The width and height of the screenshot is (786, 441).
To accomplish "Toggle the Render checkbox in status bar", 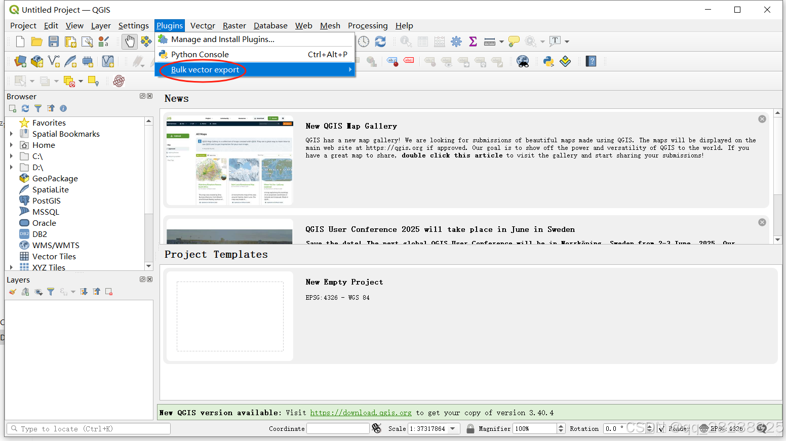I will click(x=661, y=429).
